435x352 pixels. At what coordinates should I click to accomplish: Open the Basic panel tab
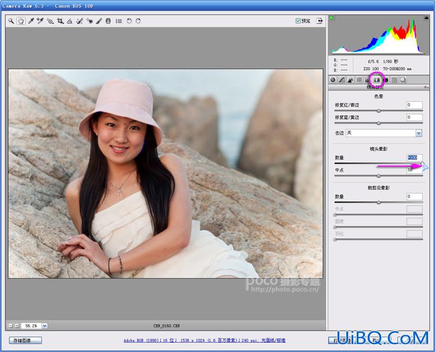pos(333,80)
